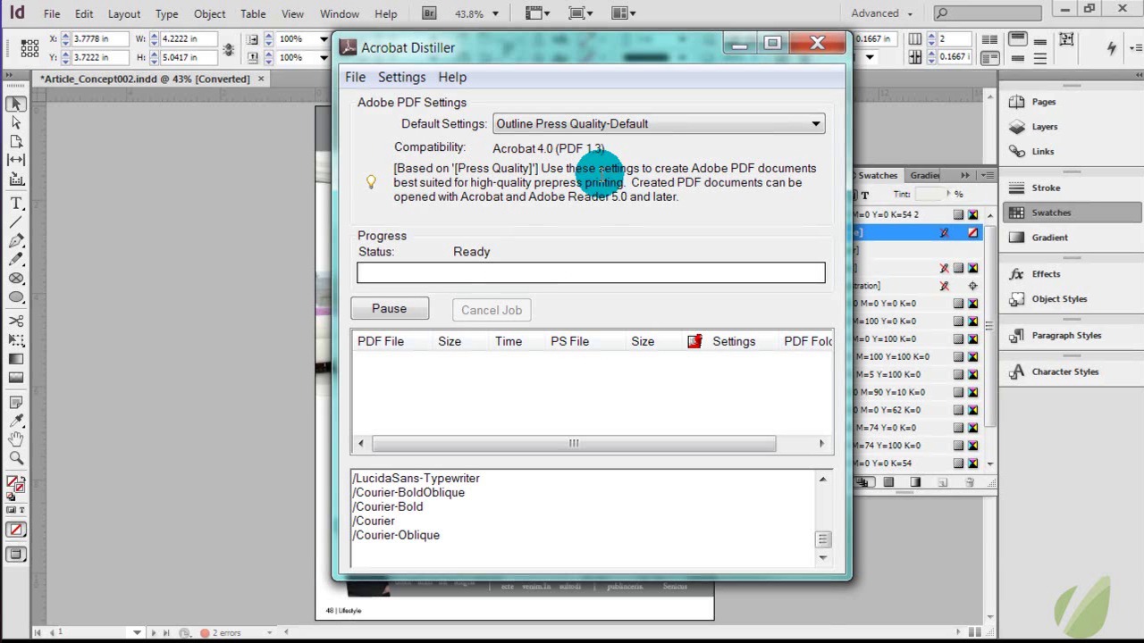Switch to the Gradient tab in Swatches panel
Image resolution: width=1144 pixels, height=643 pixels.
[926, 175]
